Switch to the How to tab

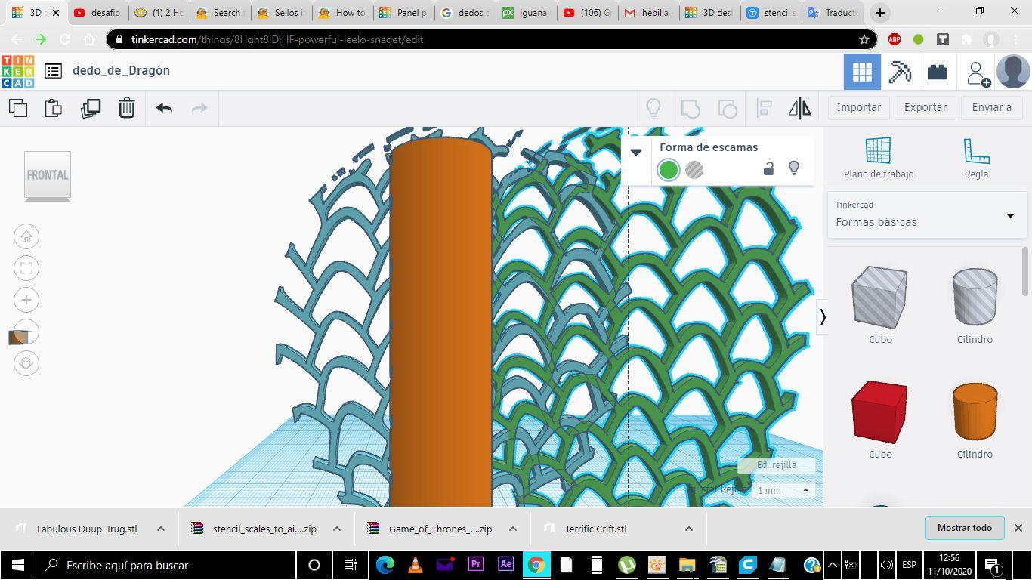(x=341, y=13)
